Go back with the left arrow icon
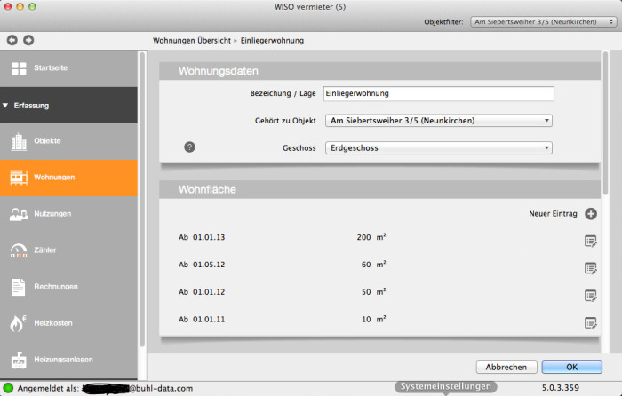Image resolution: width=622 pixels, height=396 pixels. pyautogui.click(x=12, y=40)
